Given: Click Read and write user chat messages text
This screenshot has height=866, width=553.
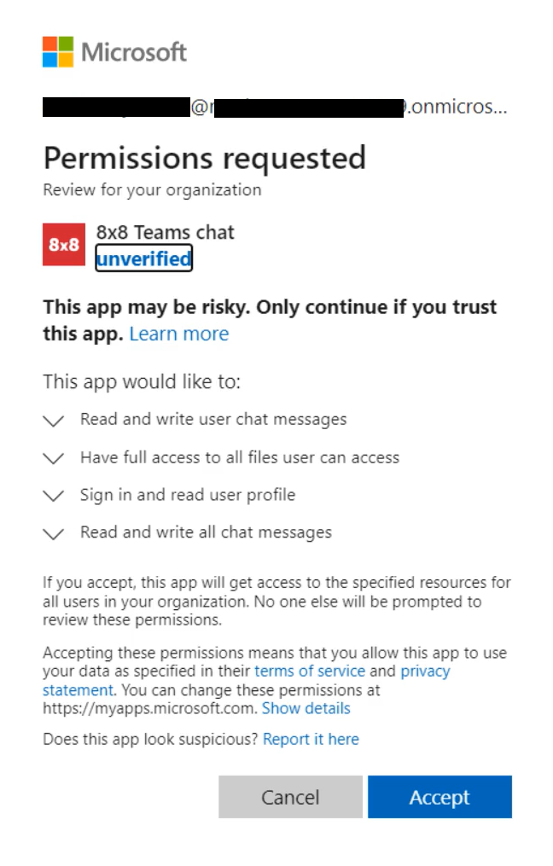Looking at the screenshot, I should 213,420.
